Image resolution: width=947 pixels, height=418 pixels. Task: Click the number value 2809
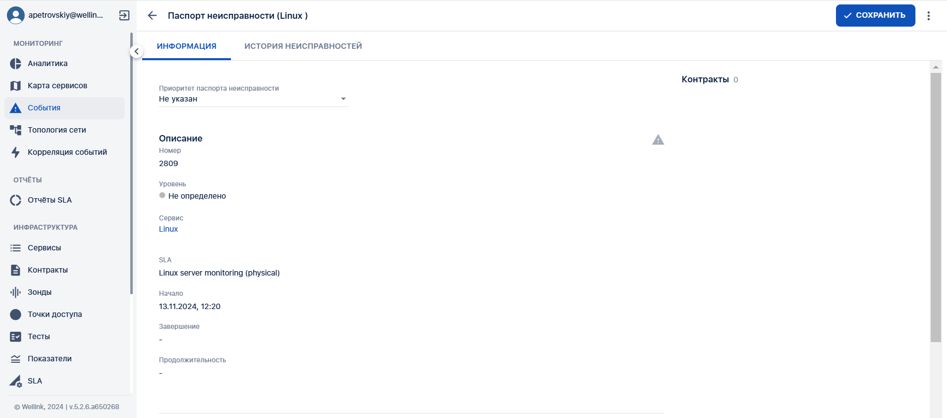click(x=168, y=164)
